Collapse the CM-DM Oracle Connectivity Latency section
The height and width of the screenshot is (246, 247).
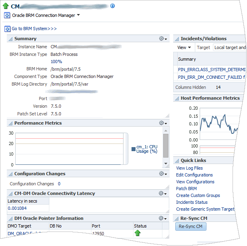[x=10, y=194]
